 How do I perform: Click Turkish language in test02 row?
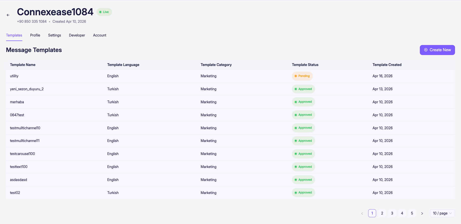tap(113, 193)
